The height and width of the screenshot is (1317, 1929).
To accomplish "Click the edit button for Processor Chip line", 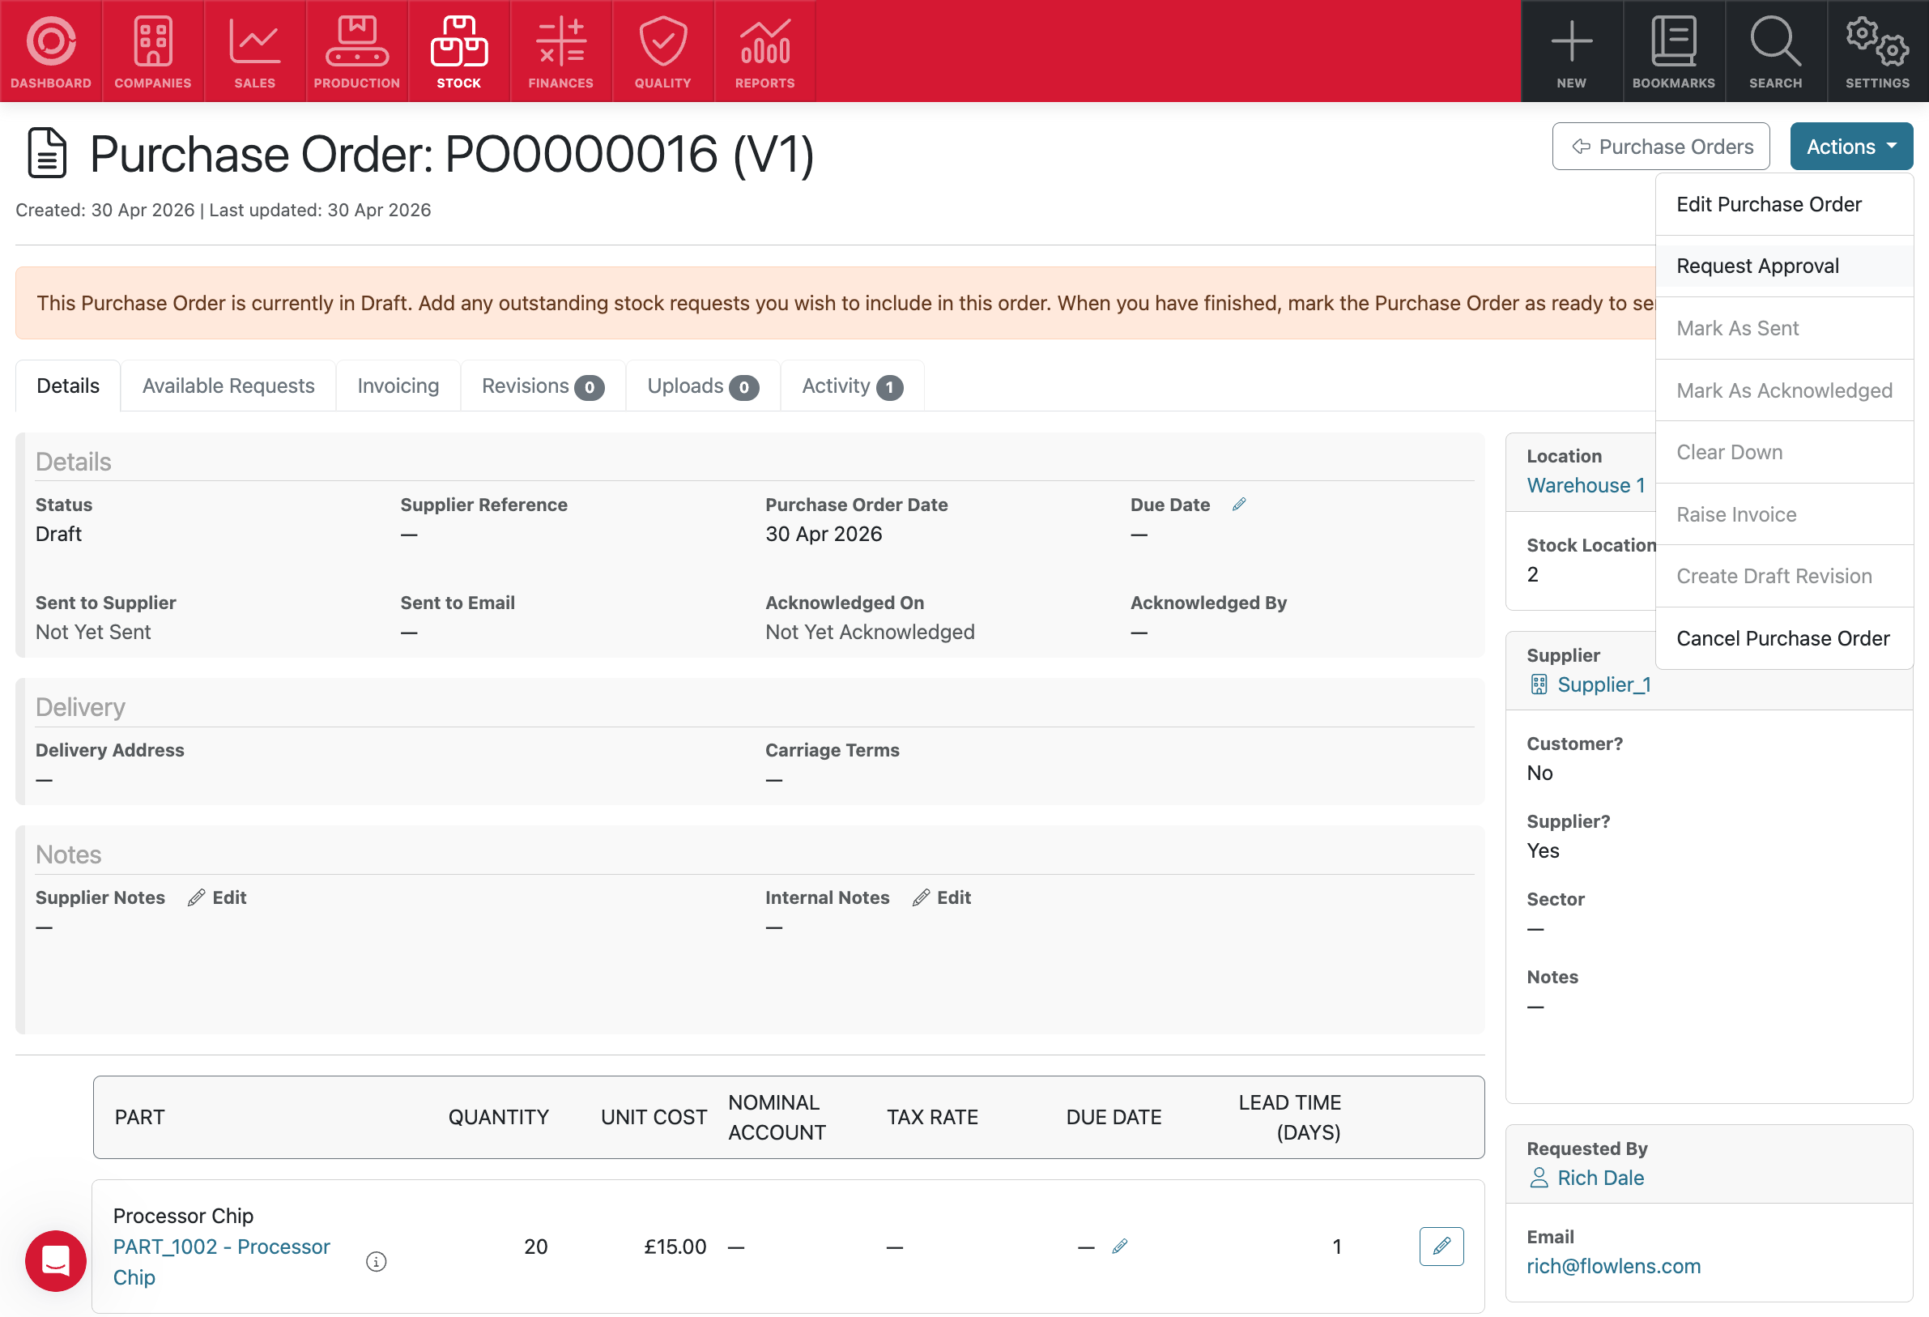I will (1441, 1246).
